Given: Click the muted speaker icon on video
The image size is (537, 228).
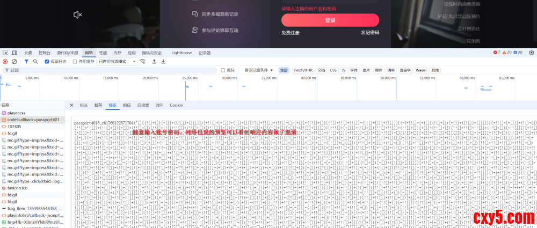Looking at the screenshot, I should point(78,14).
